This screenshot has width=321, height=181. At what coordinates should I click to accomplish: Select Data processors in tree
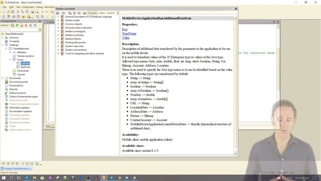(x=18, y=93)
